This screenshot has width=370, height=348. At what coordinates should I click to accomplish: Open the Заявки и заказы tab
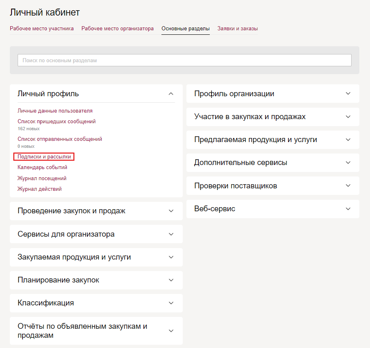click(237, 29)
